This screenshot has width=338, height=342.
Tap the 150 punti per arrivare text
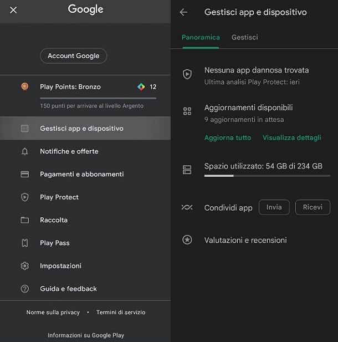92,106
